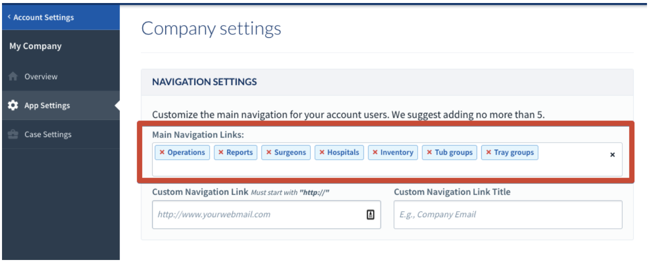Select the App Settings gear icon
648x261 pixels.
click(13, 106)
